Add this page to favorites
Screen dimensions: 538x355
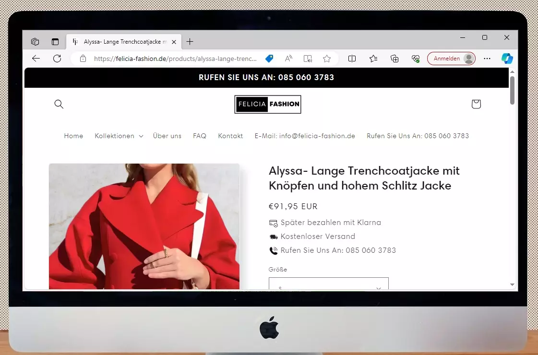327,59
